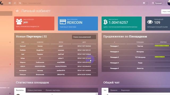Click the Директор level label
170x95 pixels.
[x=140, y=68]
